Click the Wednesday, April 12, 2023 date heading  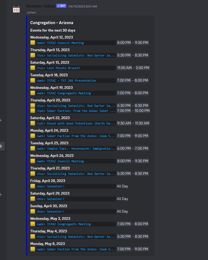pos(52,37)
